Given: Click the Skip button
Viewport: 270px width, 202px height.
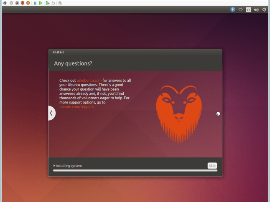Looking at the screenshot, I should tap(212, 166).
